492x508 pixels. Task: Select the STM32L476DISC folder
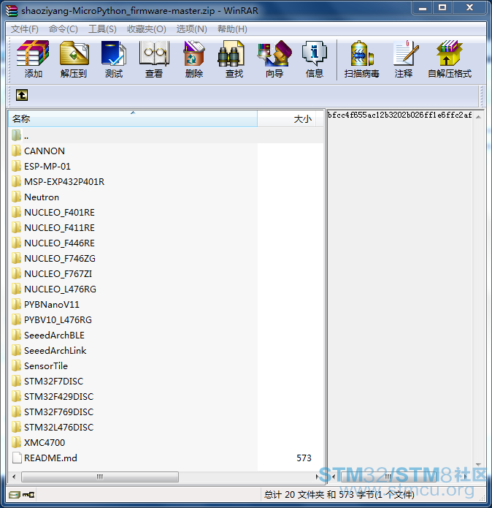pos(53,427)
